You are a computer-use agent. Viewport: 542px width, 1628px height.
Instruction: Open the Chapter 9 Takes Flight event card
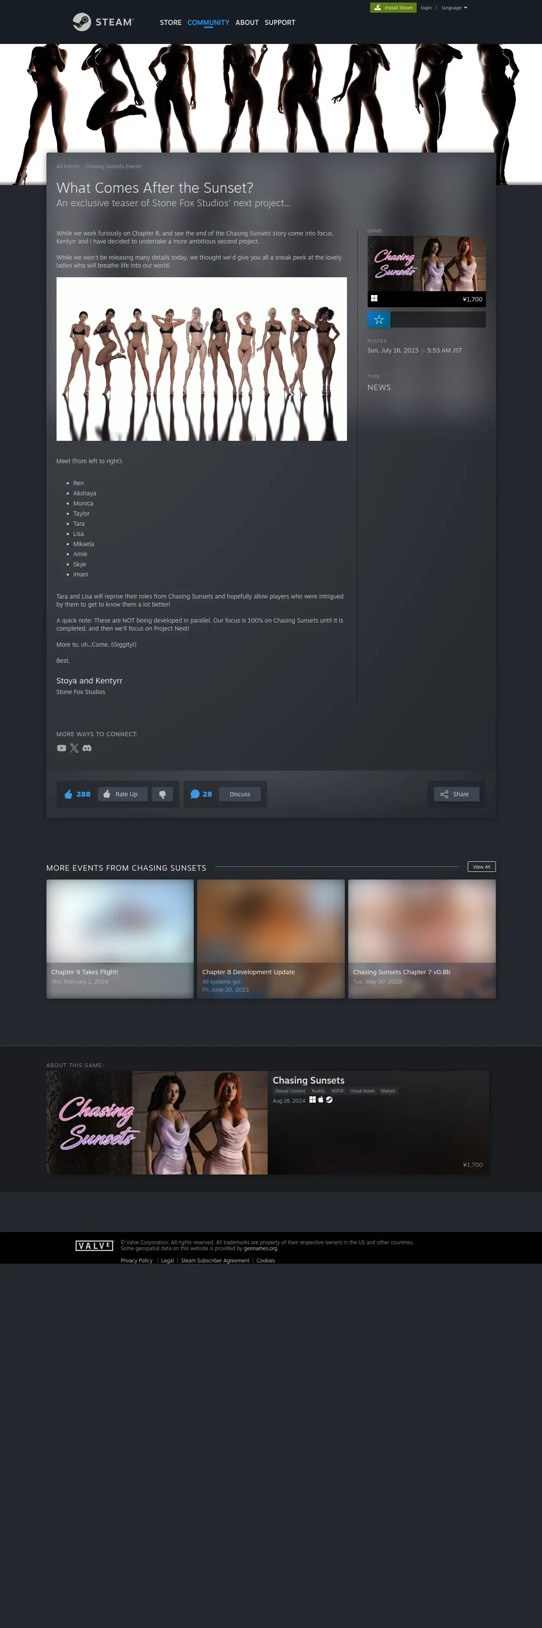click(x=120, y=939)
